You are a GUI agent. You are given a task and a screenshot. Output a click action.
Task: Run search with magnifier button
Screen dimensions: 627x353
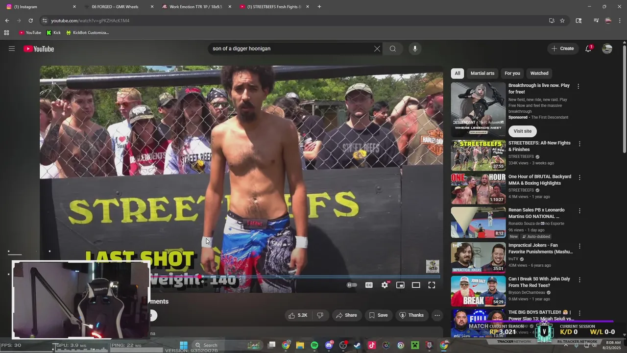(x=393, y=49)
